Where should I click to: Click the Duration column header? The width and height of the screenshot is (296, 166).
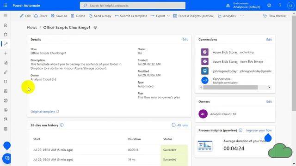[x=135, y=139]
